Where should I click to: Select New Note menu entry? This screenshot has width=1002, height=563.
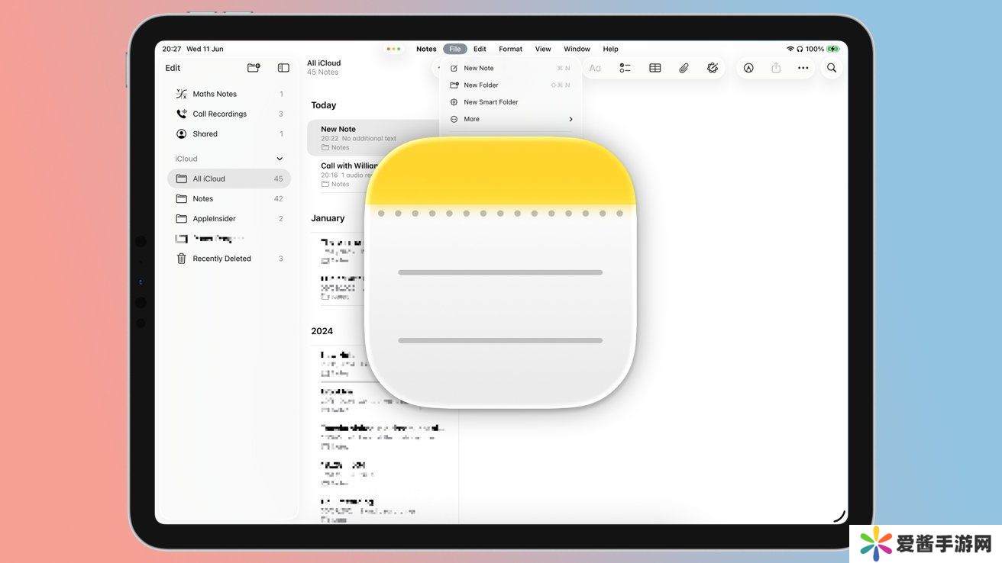pos(479,69)
